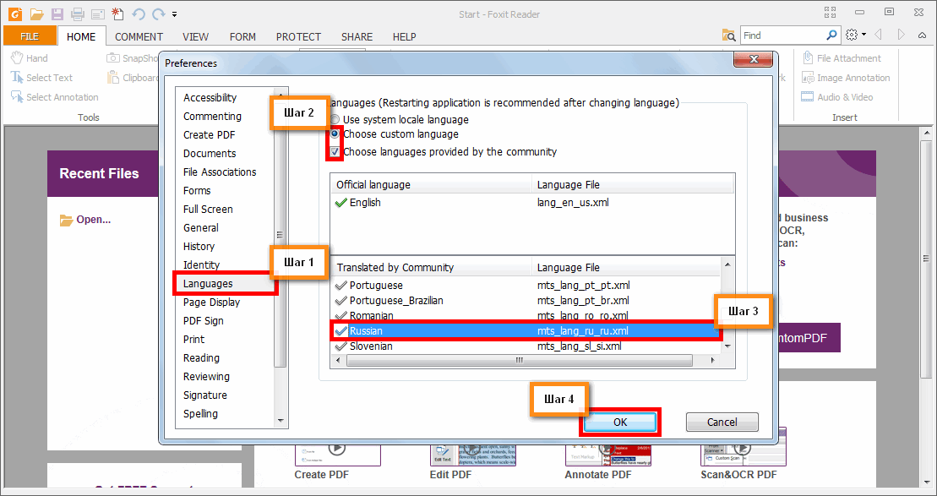This screenshot has width=937, height=496.
Task: Open the Documents preferences category
Action: click(210, 153)
